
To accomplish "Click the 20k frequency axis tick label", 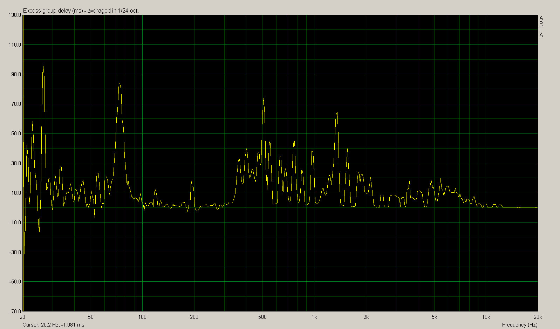I will tap(538, 317).
